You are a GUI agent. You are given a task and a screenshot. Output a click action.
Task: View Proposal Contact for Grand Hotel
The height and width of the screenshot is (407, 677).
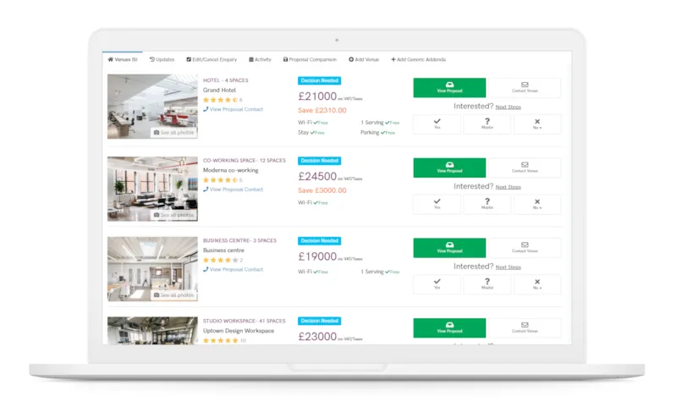coord(234,109)
